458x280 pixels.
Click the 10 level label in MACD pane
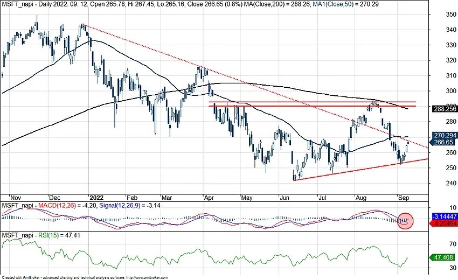[x=453, y=208]
